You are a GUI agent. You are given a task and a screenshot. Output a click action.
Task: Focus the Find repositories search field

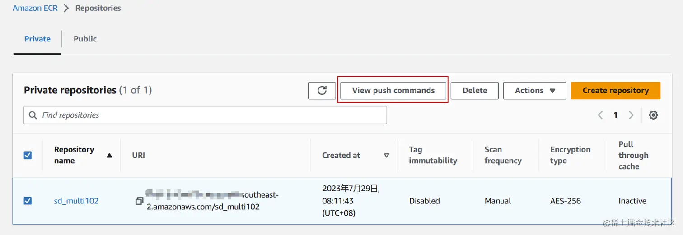tap(206, 115)
